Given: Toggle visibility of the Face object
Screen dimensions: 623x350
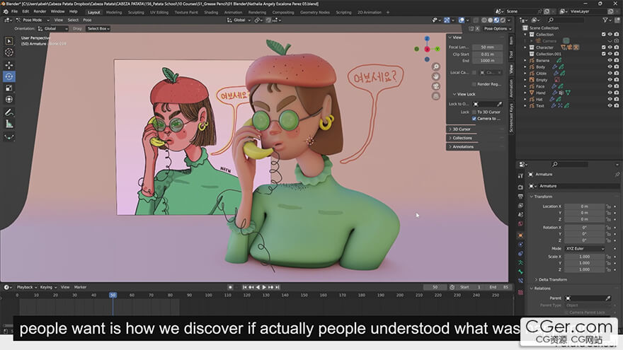Looking at the screenshot, I should pyautogui.click(x=610, y=86).
